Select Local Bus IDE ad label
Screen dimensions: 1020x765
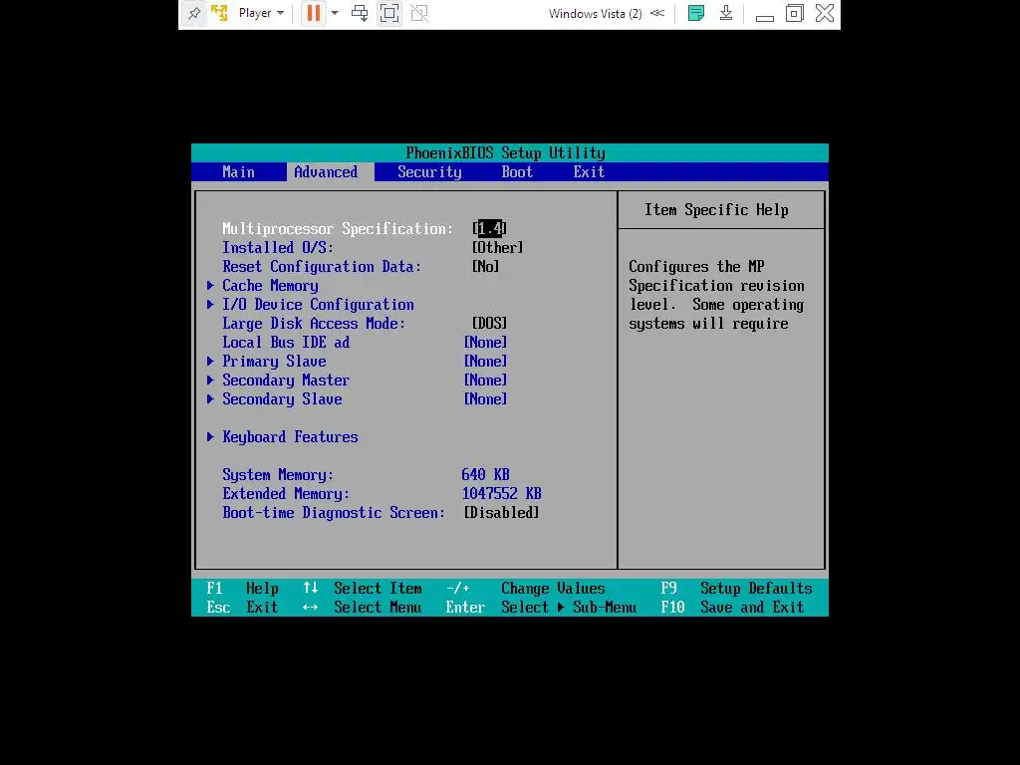[286, 343]
